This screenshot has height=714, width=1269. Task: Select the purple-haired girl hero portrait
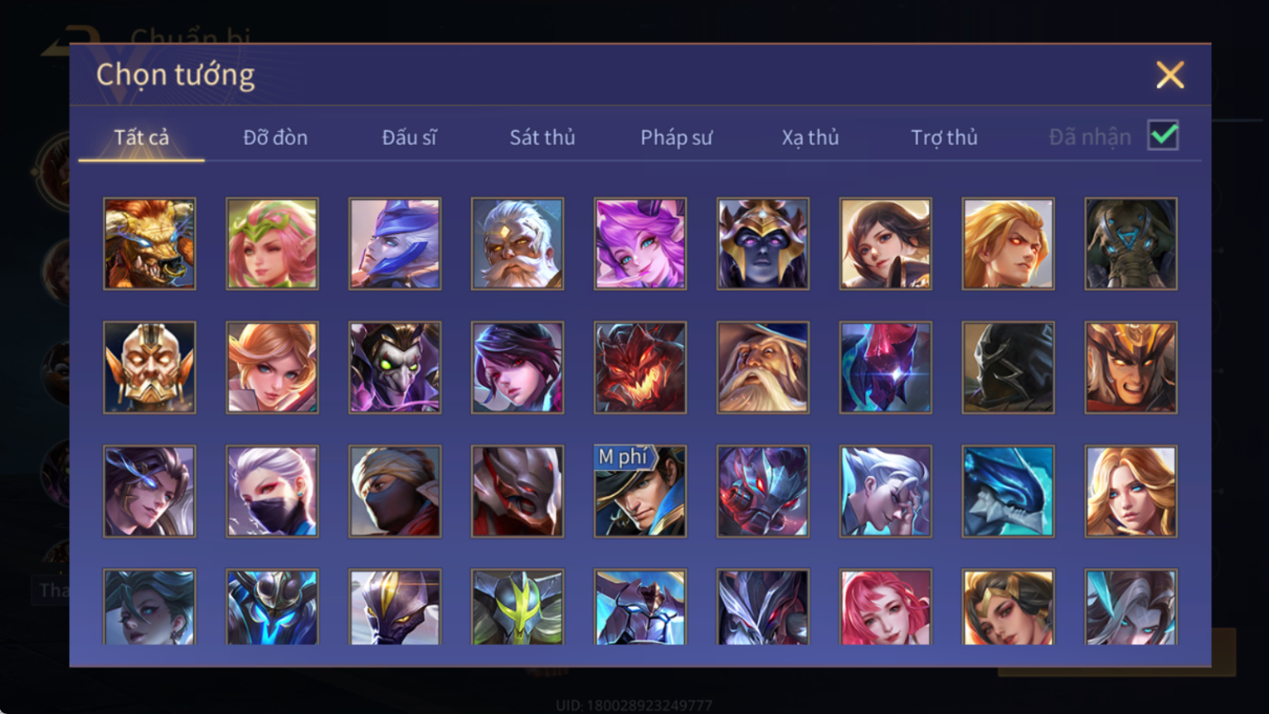pos(640,244)
